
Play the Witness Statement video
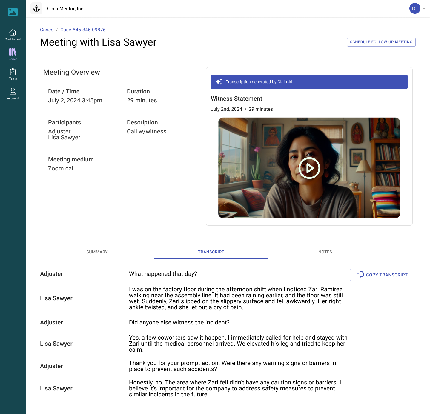tap(309, 168)
